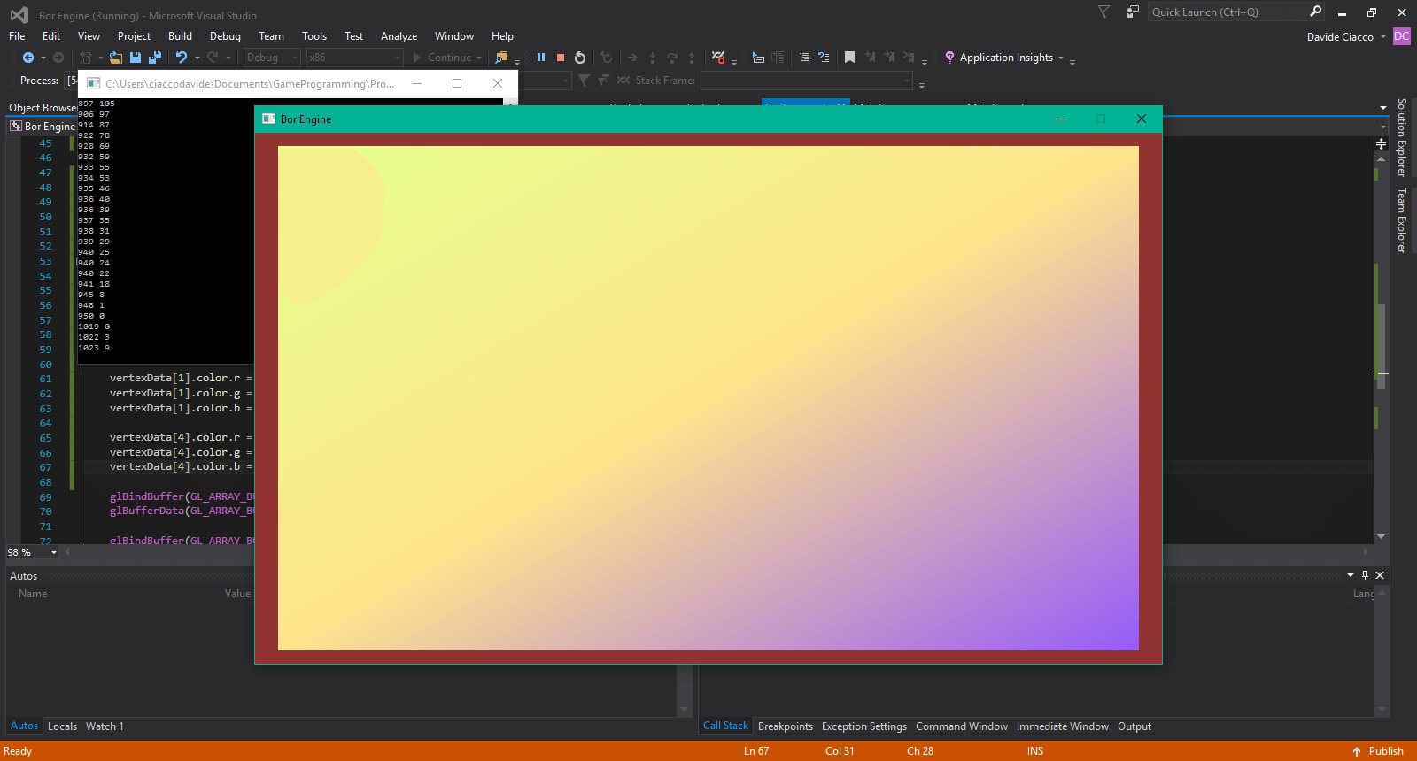Click the red Stop Debugging icon
The image size is (1417, 761).
click(x=561, y=58)
